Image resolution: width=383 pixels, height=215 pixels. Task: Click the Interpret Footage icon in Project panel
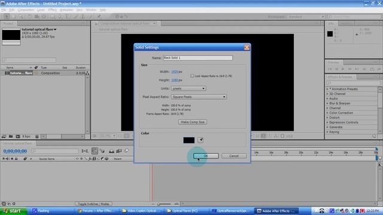[4, 137]
